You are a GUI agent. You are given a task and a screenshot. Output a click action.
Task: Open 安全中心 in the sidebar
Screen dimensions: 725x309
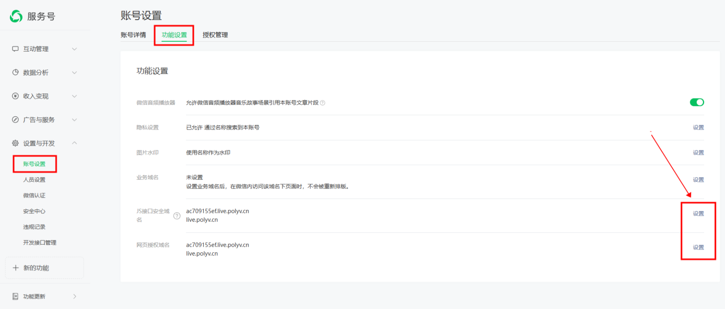click(x=34, y=211)
